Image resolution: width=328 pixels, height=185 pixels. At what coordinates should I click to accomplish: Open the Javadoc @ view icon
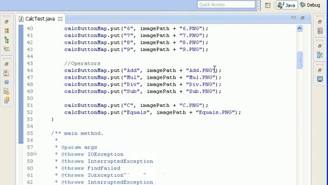coord(7,82)
